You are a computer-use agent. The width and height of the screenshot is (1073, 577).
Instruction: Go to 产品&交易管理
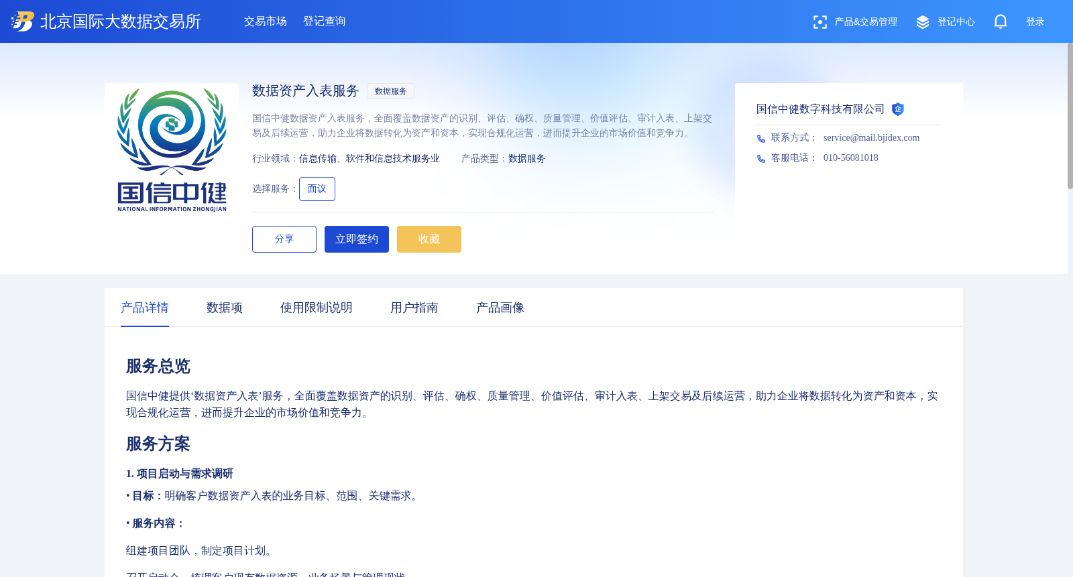click(866, 22)
